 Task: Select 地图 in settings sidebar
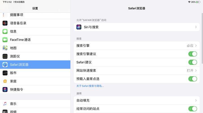[35, 48]
